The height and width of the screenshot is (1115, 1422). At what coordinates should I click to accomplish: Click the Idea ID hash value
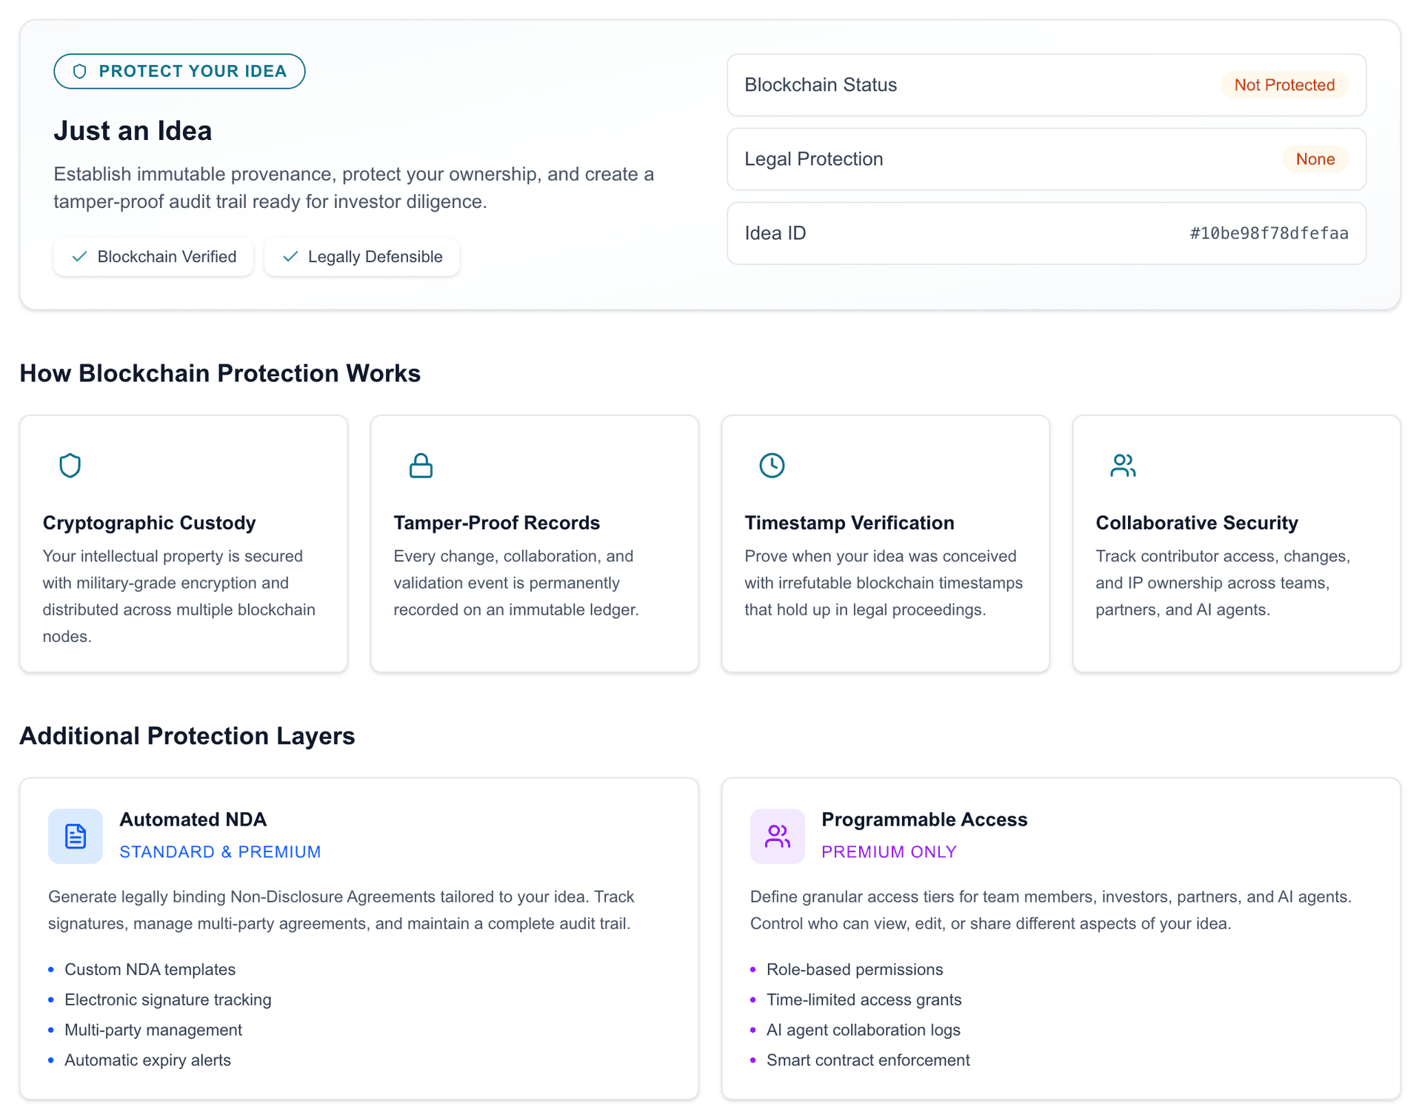pyautogui.click(x=1268, y=232)
